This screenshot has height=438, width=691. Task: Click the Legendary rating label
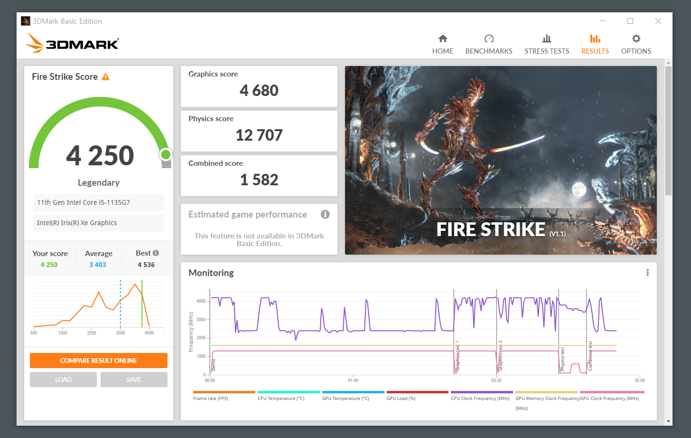[x=99, y=182]
